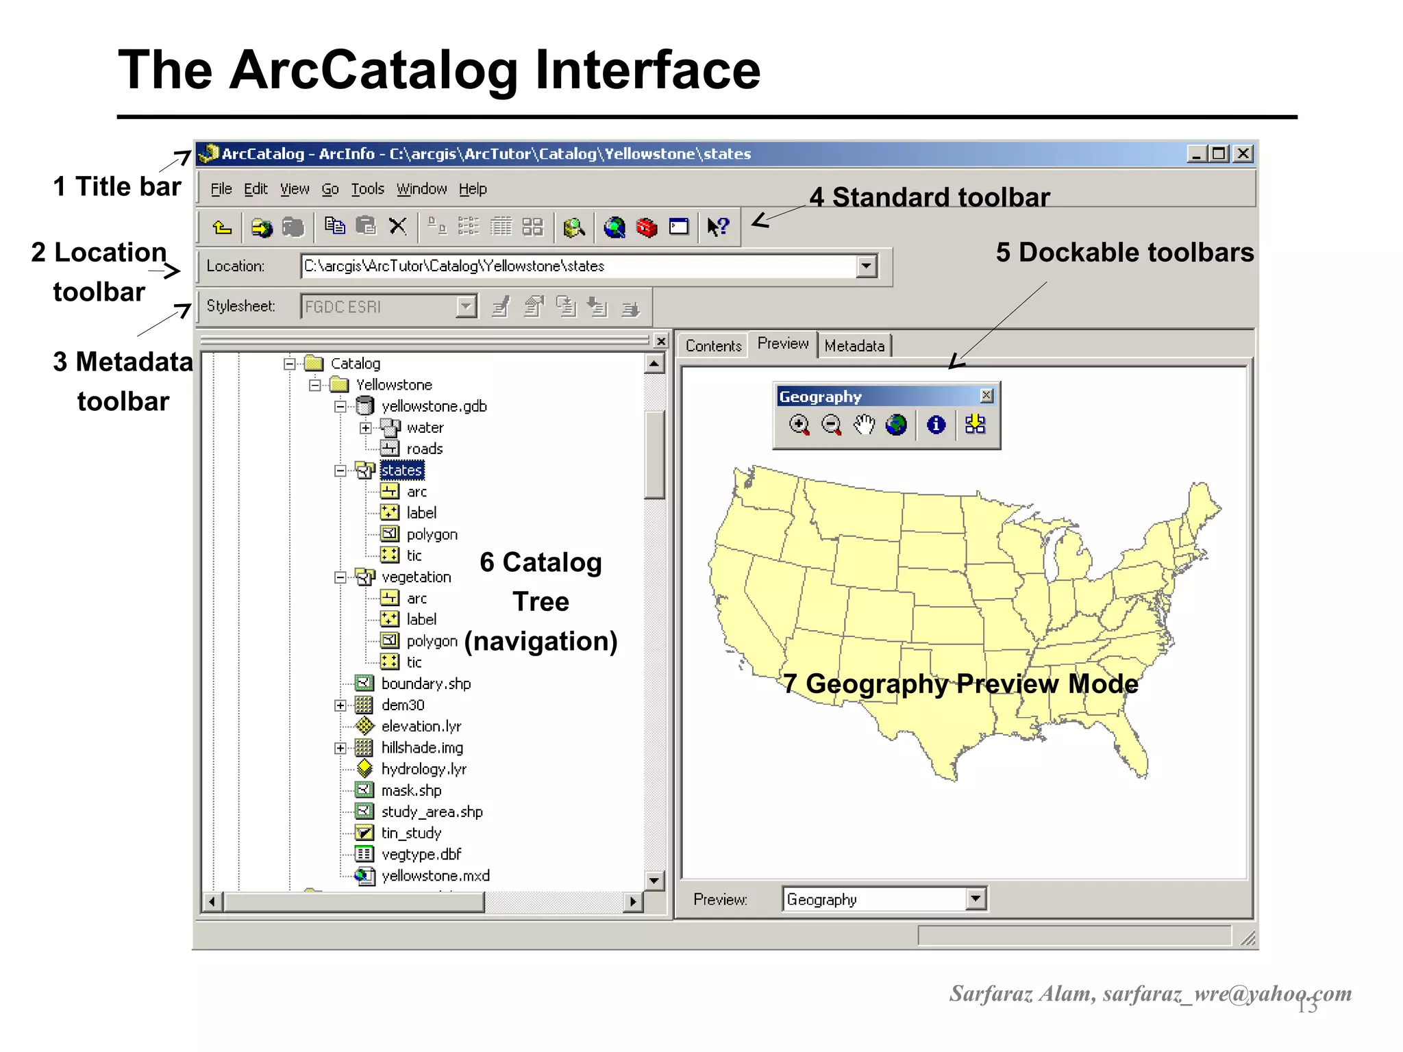
Task: Click Create Thumbnail icon
Action: point(976,425)
